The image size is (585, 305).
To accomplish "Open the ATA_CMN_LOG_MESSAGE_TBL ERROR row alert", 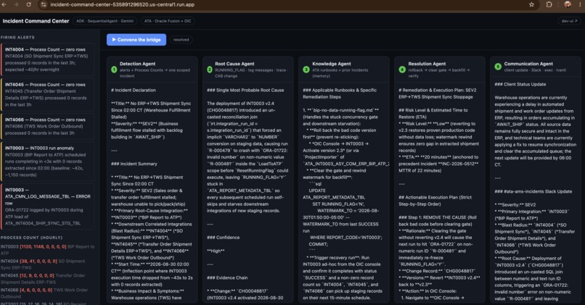I will coord(47,206).
